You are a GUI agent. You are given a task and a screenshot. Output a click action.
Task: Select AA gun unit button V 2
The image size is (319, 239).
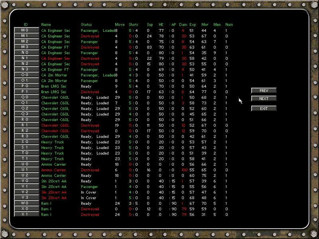[26, 192]
